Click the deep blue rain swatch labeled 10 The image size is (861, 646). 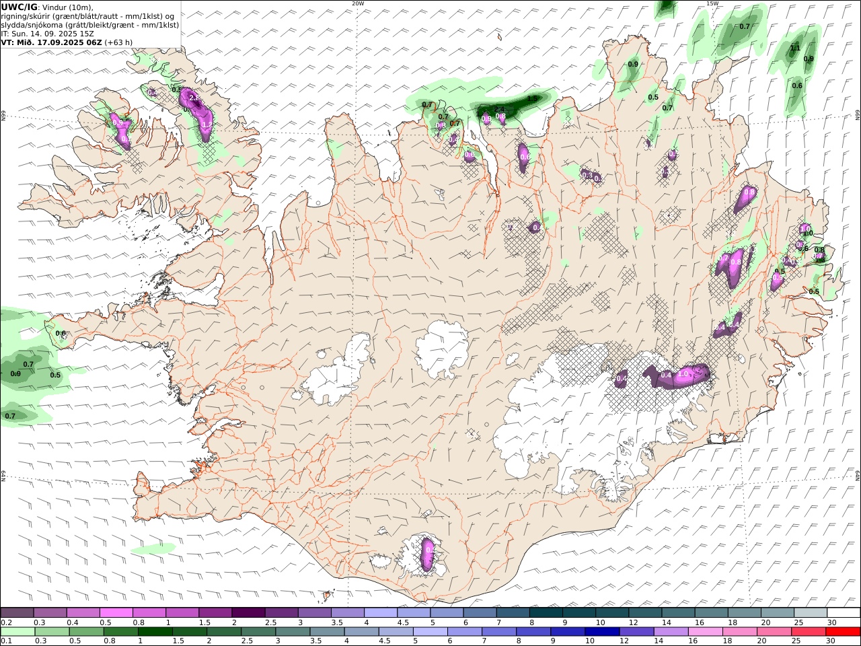click(603, 632)
